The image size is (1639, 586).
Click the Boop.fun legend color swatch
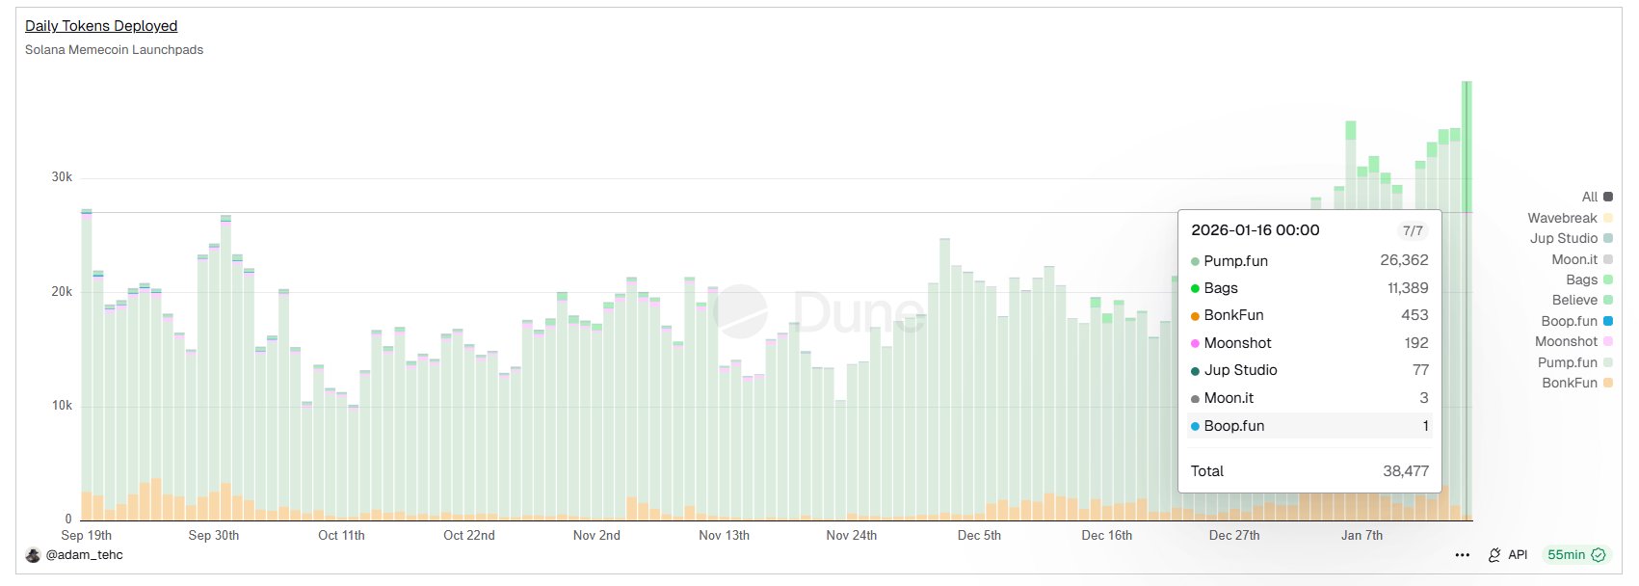tap(1607, 321)
